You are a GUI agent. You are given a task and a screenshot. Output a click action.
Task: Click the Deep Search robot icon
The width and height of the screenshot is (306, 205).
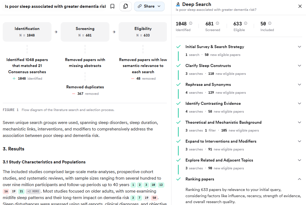tap(178, 4)
